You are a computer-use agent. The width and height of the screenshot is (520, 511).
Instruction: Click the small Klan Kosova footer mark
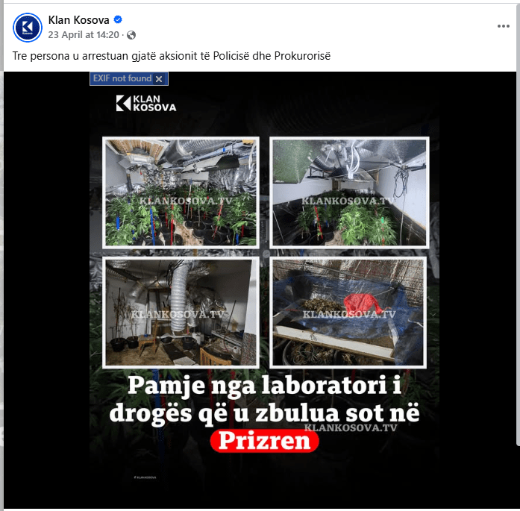coord(145,477)
